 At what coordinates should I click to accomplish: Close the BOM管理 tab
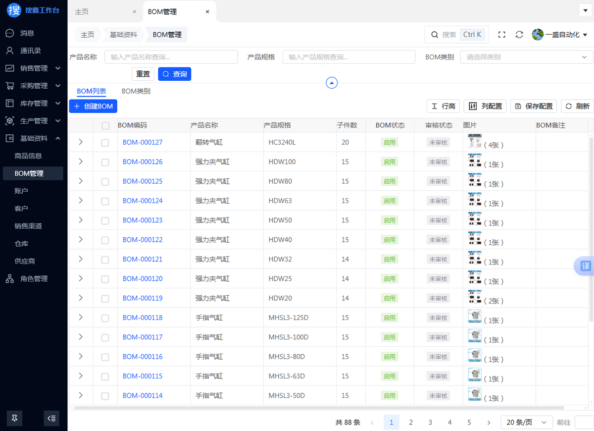coord(207,12)
